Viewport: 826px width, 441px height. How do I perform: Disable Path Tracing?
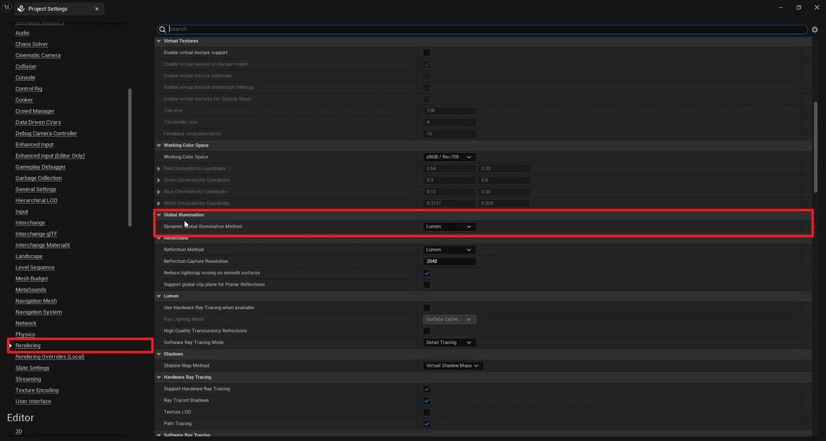(x=426, y=423)
